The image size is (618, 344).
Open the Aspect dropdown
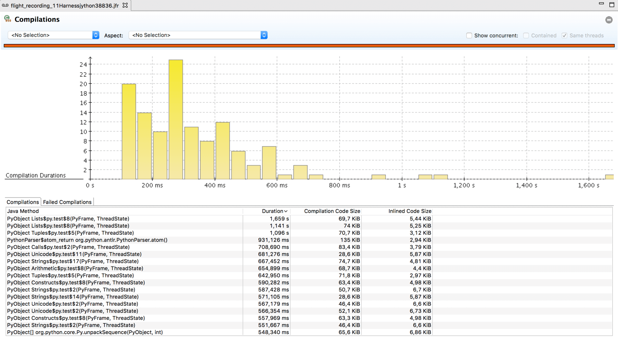[x=198, y=35]
